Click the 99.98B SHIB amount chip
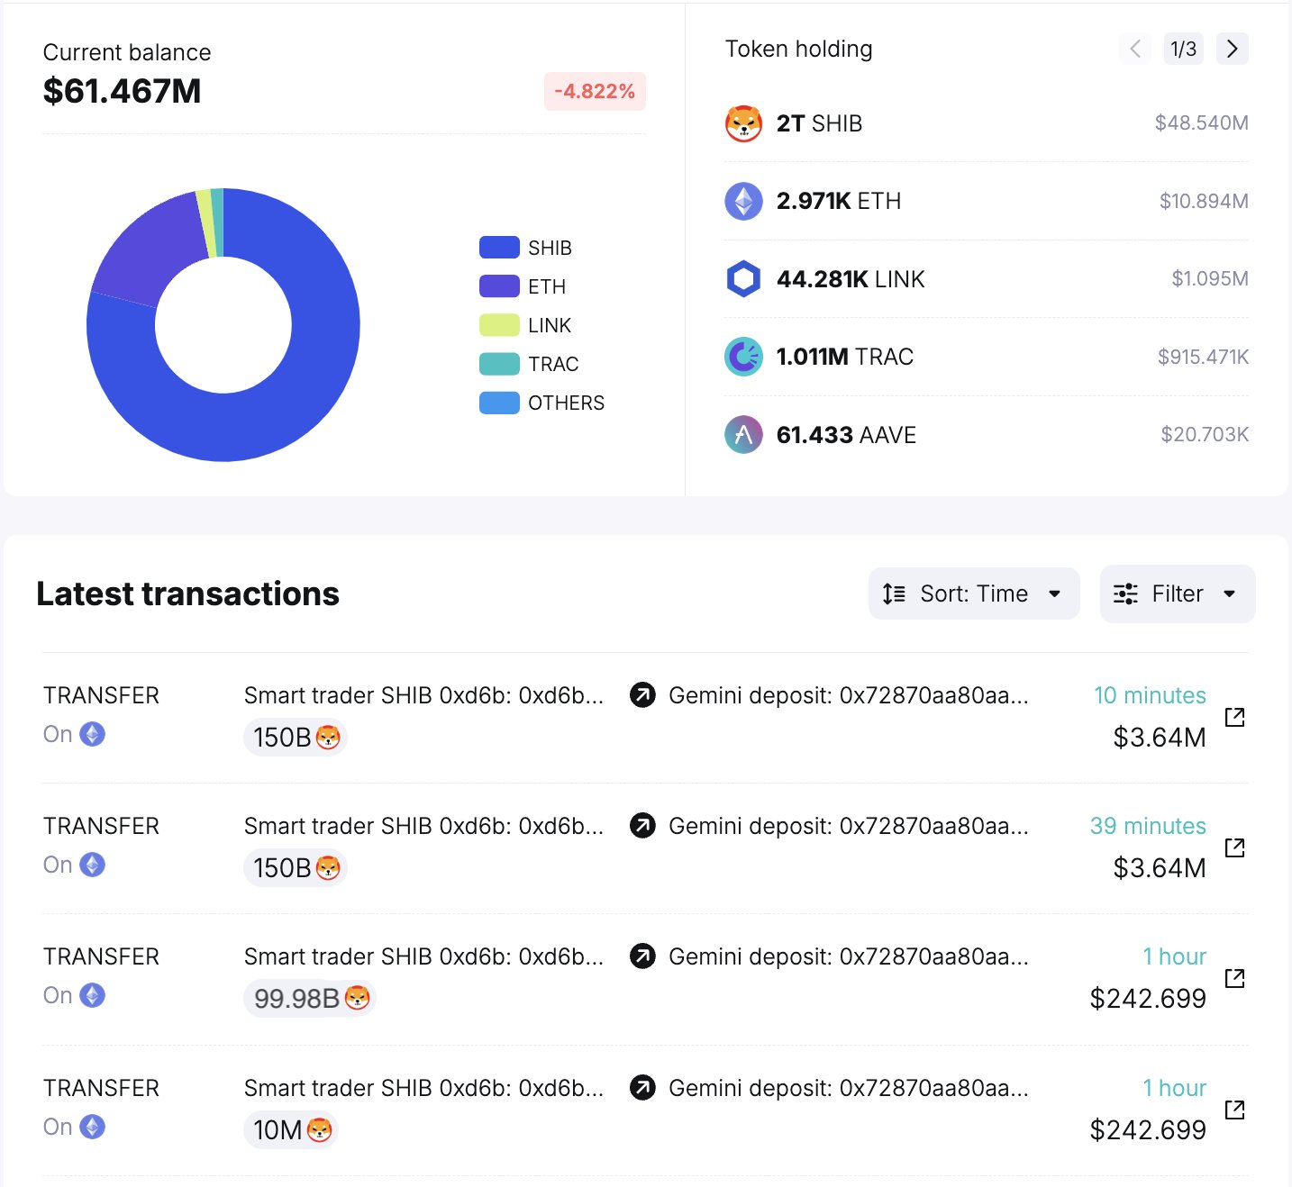 coord(309,999)
